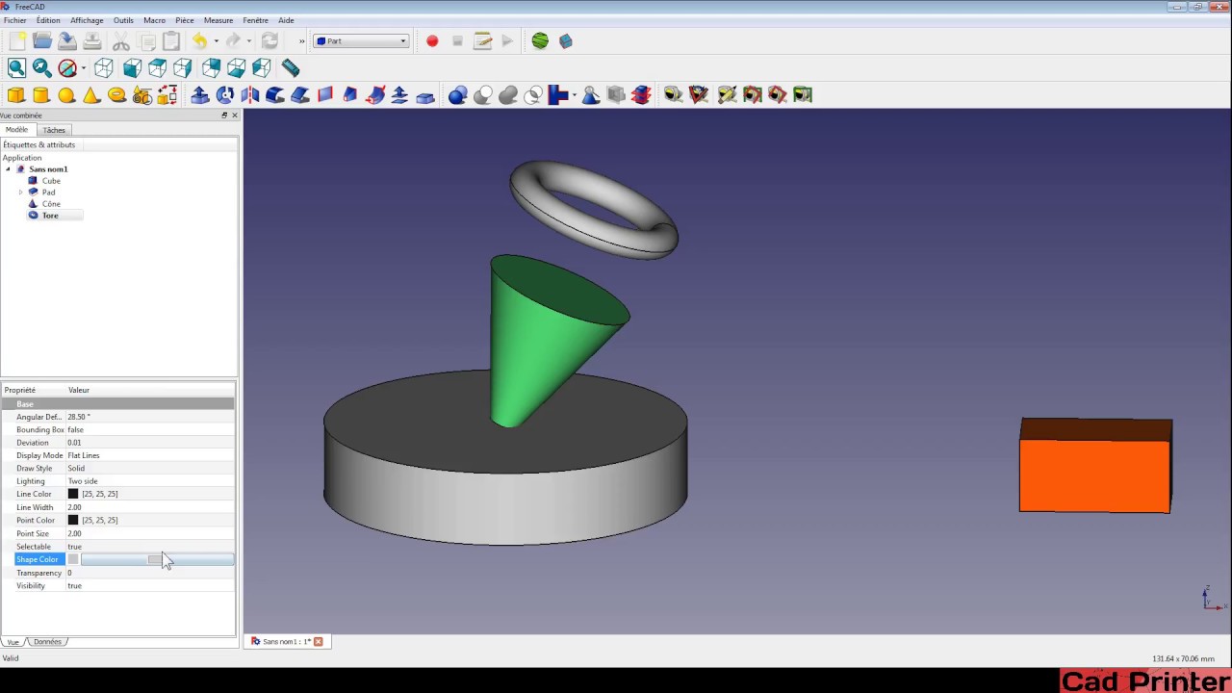This screenshot has width=1232, height=693.
Task: Click the Measure Clear All icon
Action: point(727,94)
